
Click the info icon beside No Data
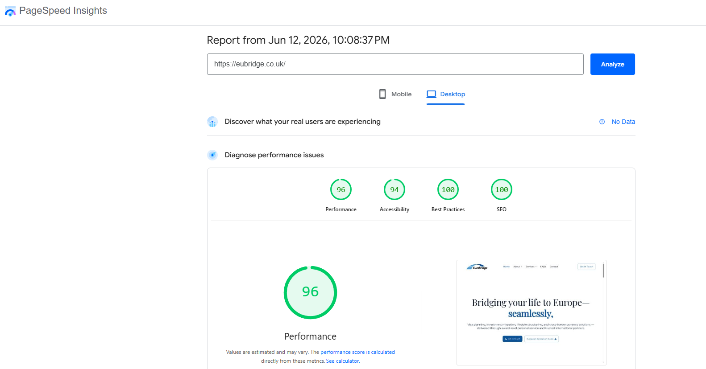(x=602, y=122)
